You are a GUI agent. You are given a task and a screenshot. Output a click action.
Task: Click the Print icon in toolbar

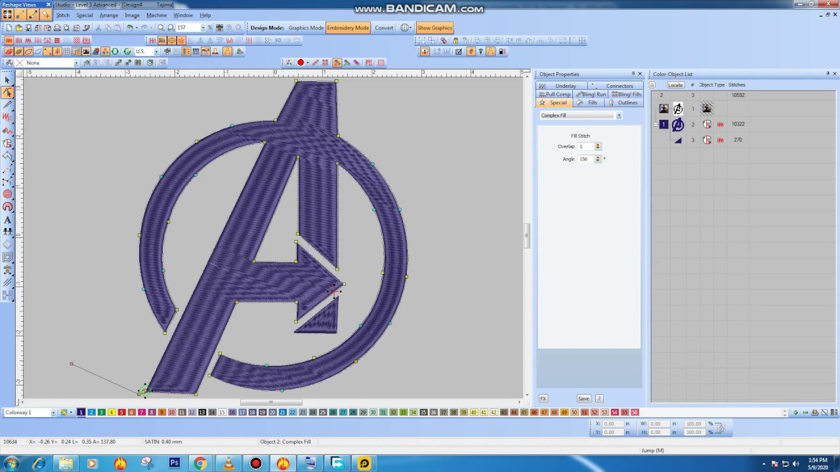click(x=57, y=28)
